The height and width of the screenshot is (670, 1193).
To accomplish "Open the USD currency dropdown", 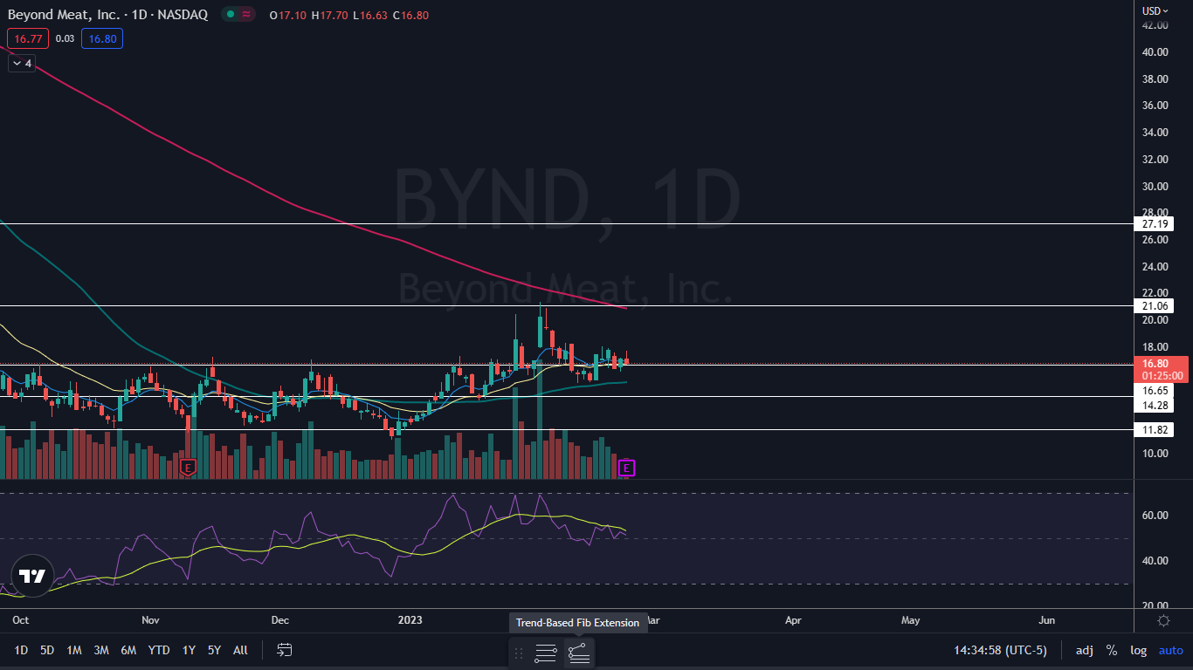I will (1155, 10).
